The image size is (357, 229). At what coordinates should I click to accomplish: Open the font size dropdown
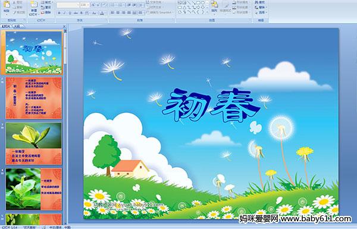(88, 5)
